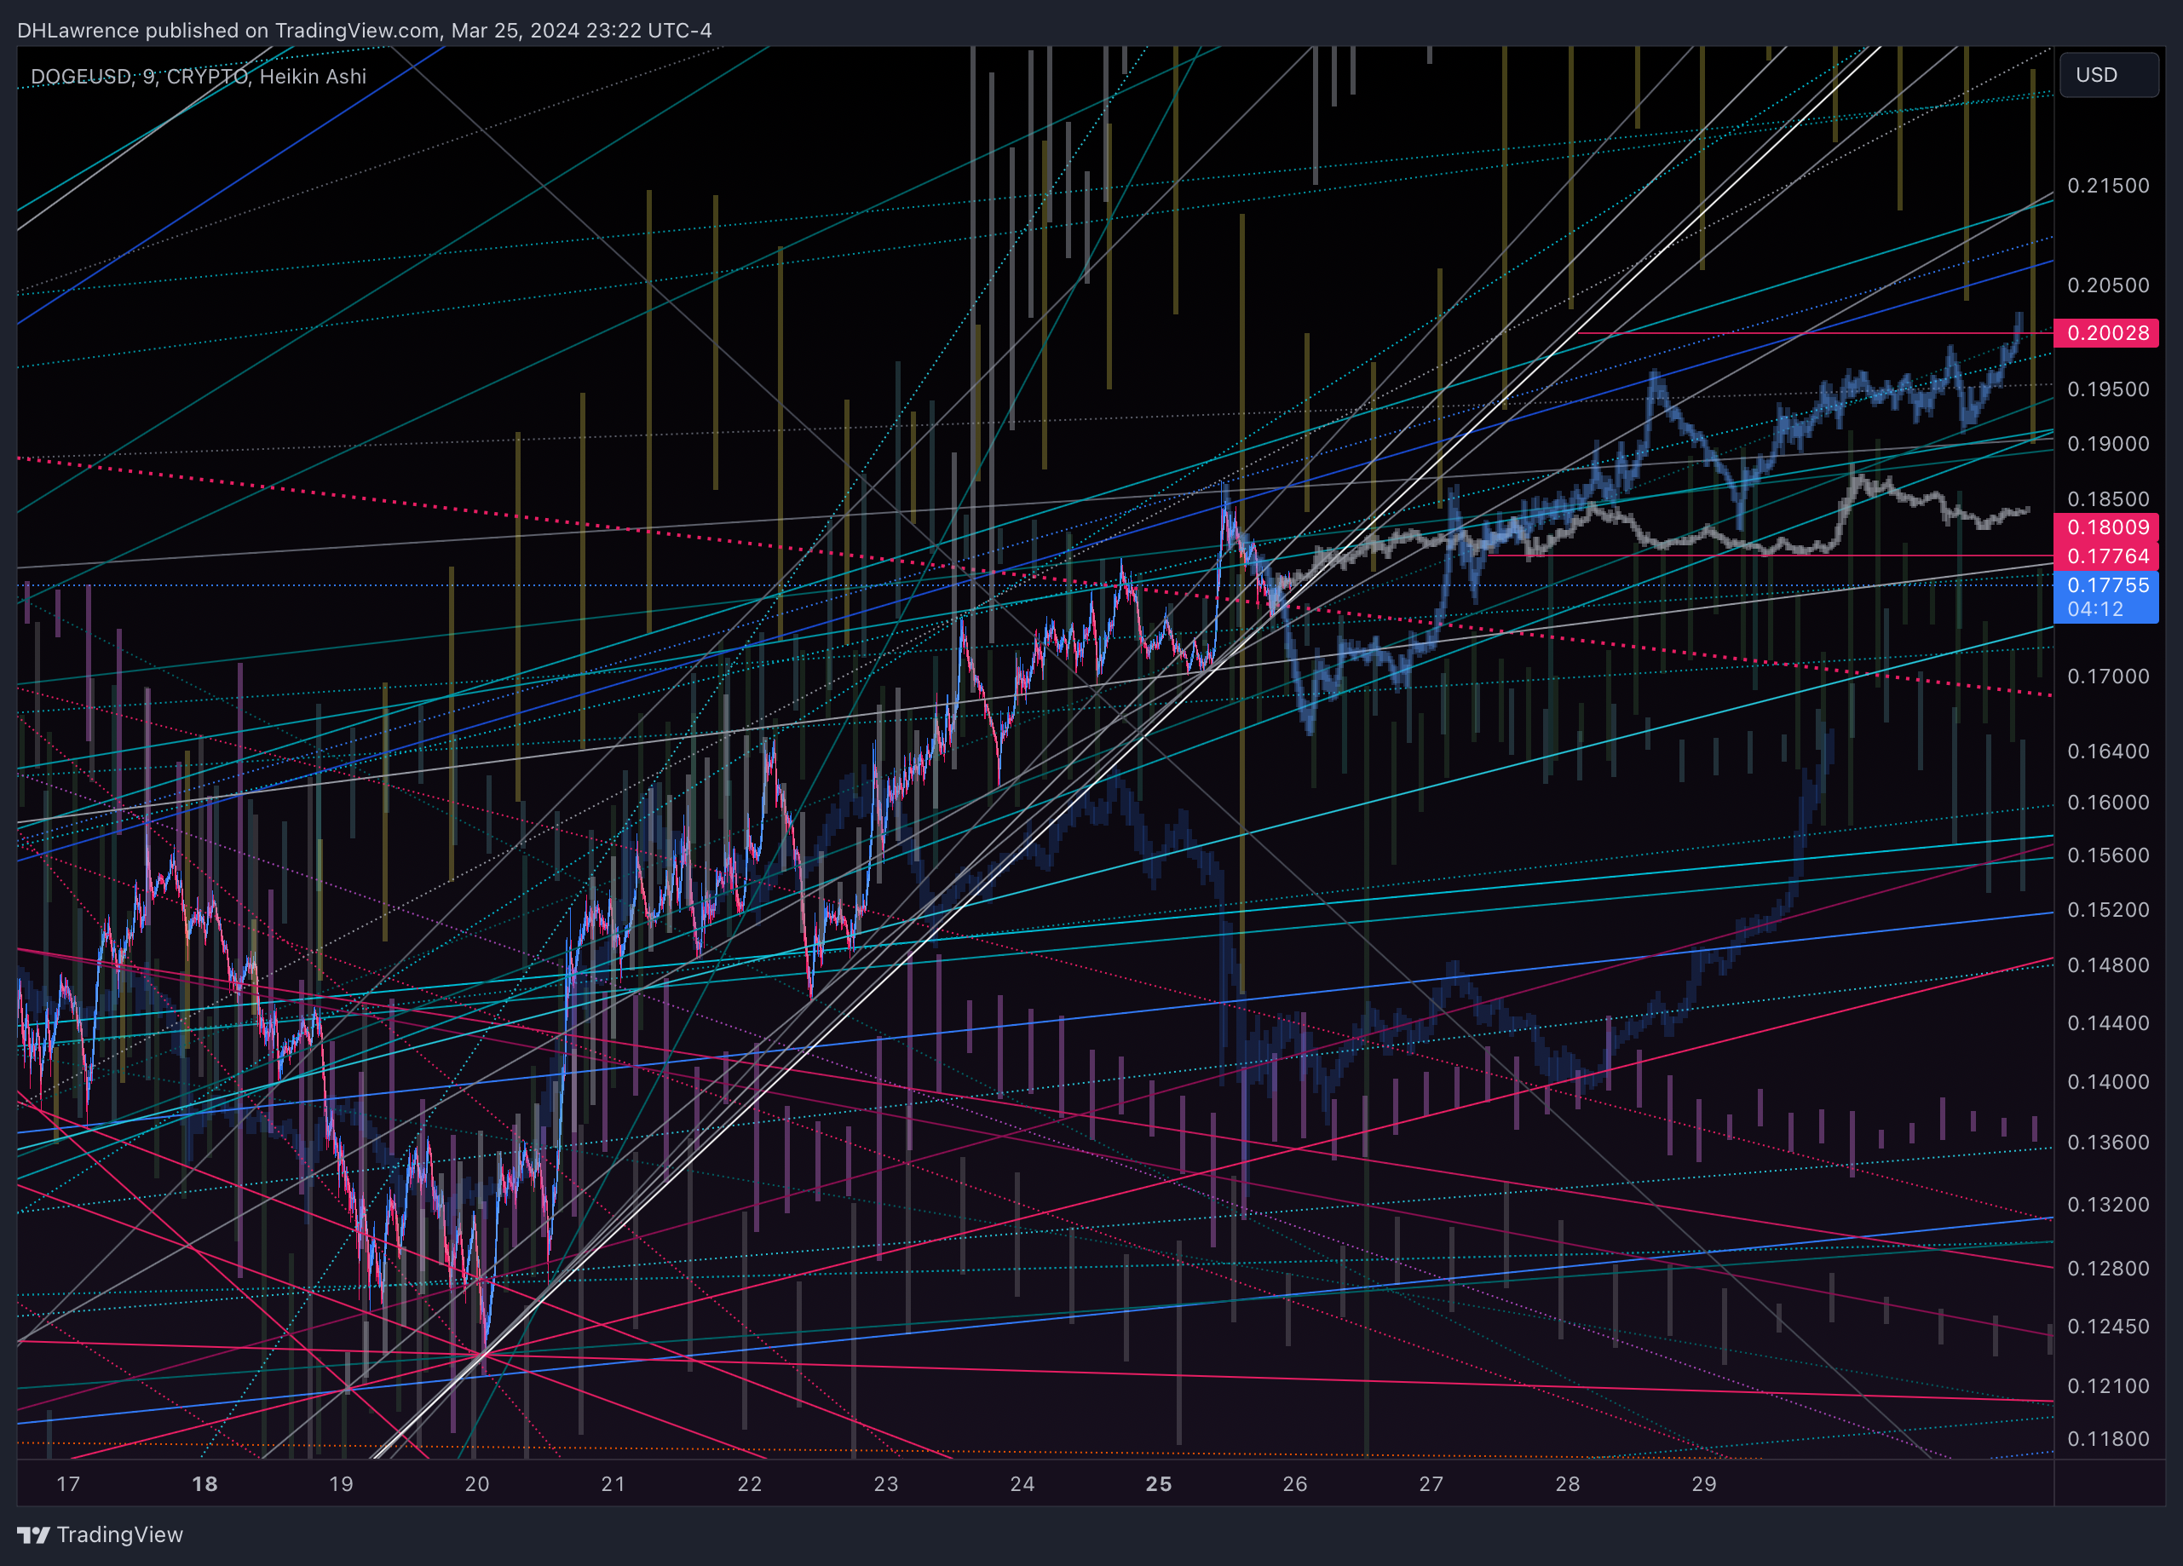Click date 29 on time axis
This screenshot has height=1566, width=2183.
(1705, 1483)
